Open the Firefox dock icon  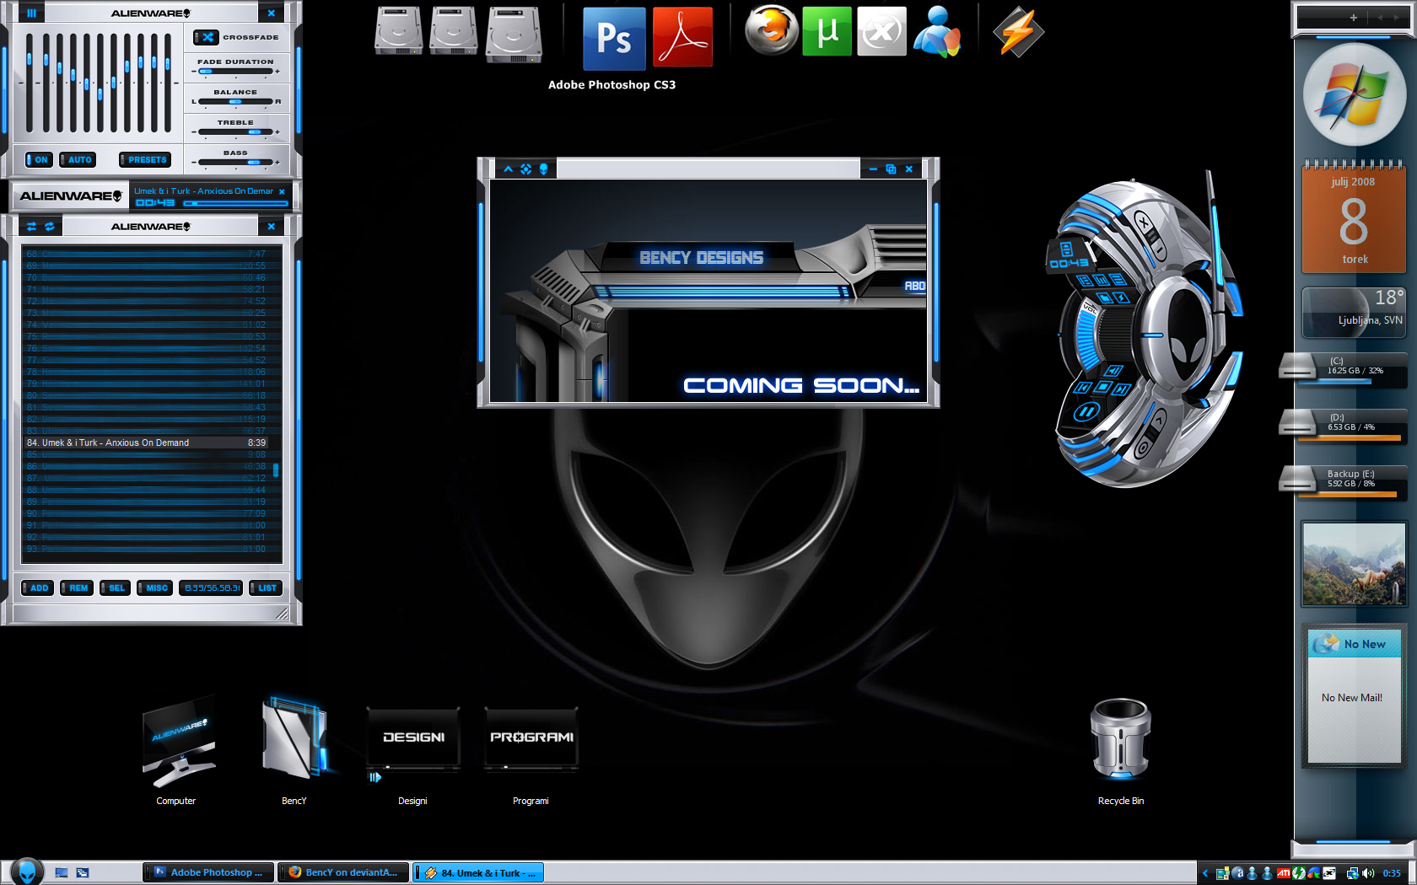(x=771, y=30)
